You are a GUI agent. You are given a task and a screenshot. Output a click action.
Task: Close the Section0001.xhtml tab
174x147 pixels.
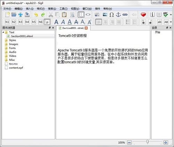click(x=86, y=28)
